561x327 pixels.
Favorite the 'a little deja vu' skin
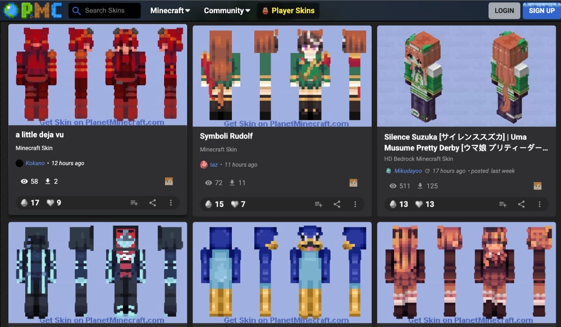coord(50,203)
